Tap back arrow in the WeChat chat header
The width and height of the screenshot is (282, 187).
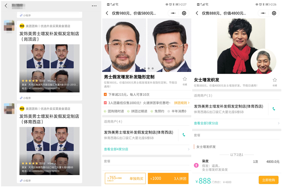click(x=6, y=6)
